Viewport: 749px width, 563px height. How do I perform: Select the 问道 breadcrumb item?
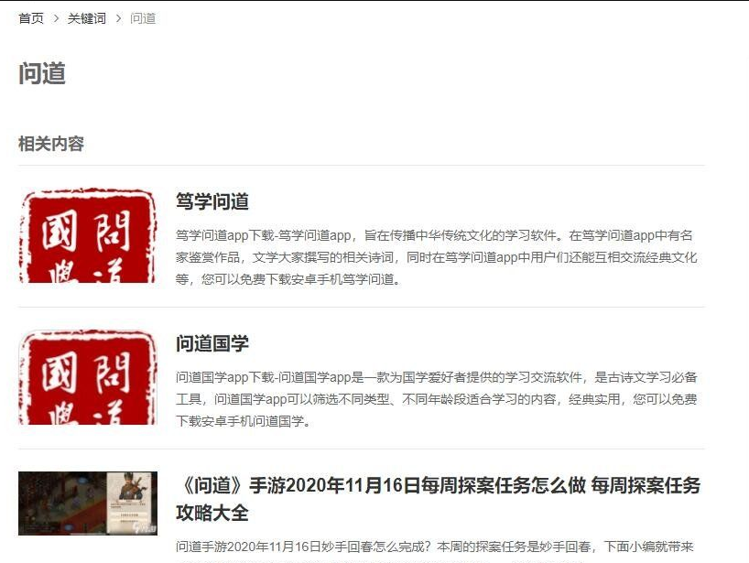click(x=143, y=18)
